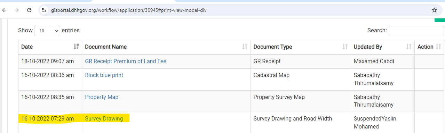The image size is (445, 133).
Task: Click the Date column header label
Action: pyautogui.click(x=27, y=47)
